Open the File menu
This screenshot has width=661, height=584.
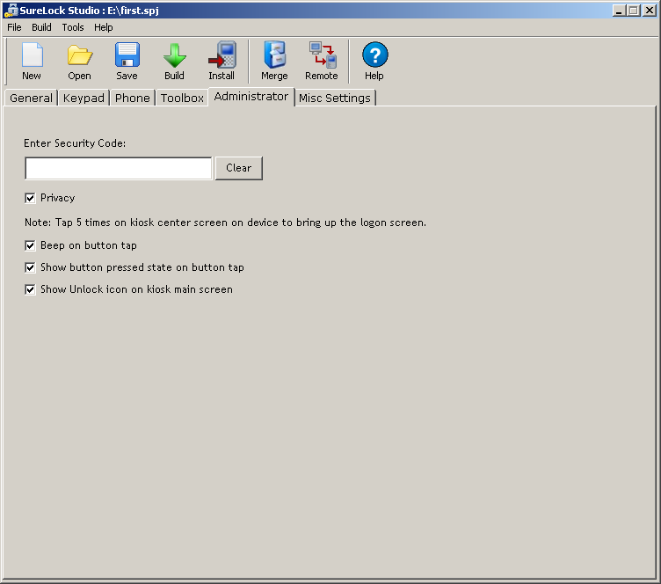pyautogui.click(x=14, y=27)
